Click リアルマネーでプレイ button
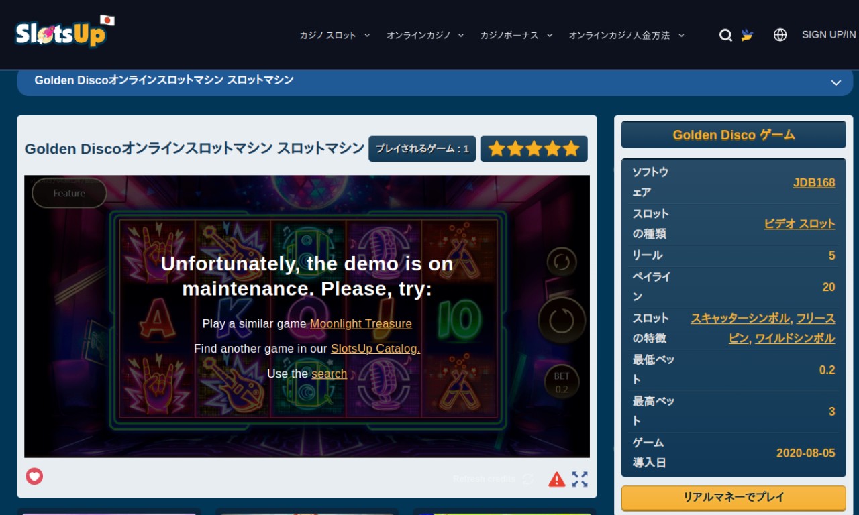Image resolution: width=859 pixels, height=515 pixels. click(x=734, y=498)
